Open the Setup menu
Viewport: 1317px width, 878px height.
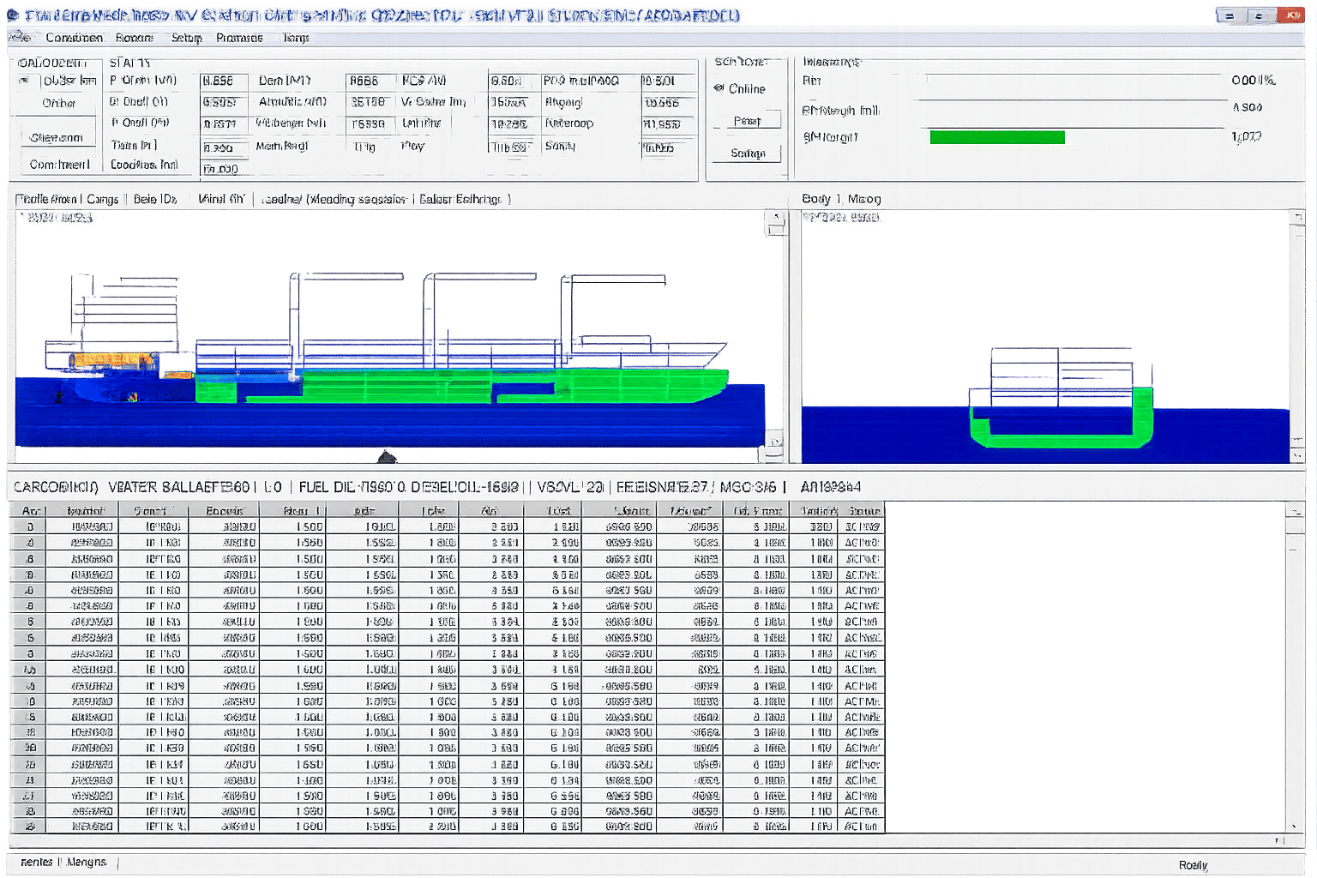(x=186, y=38)
